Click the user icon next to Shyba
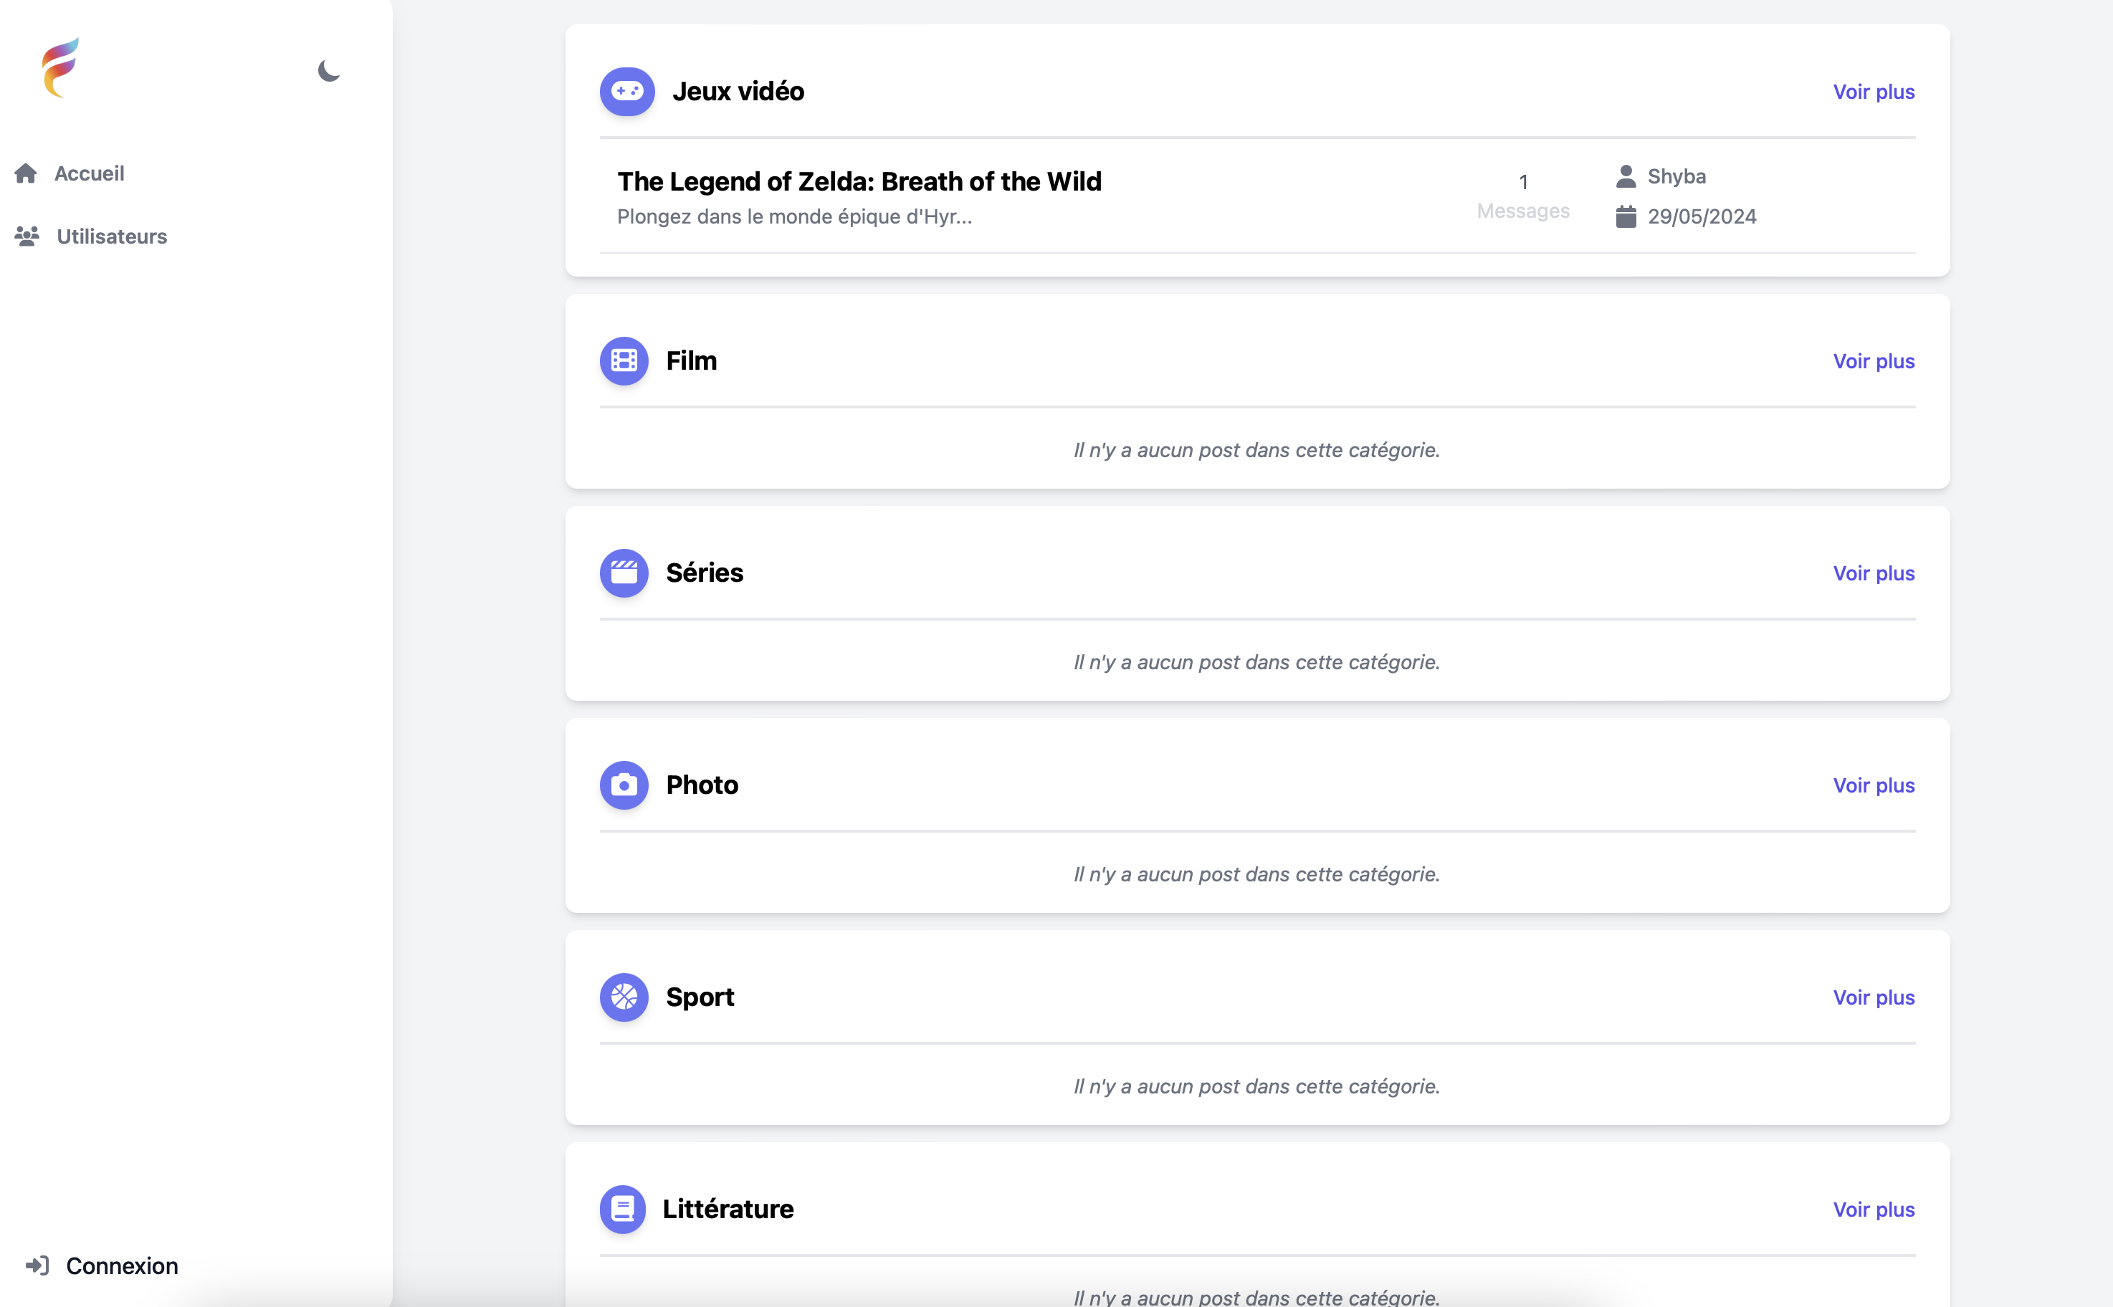Screen dimensions: 2113x1307 pyautogui.click(x=1626, y=176)
